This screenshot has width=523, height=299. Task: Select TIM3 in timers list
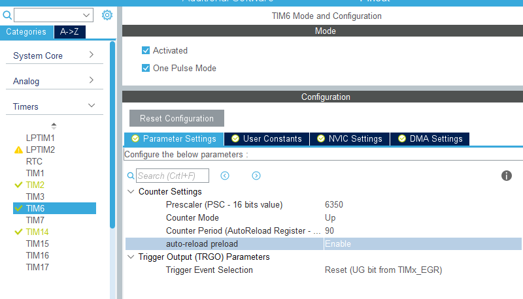(x=35, y=197)
